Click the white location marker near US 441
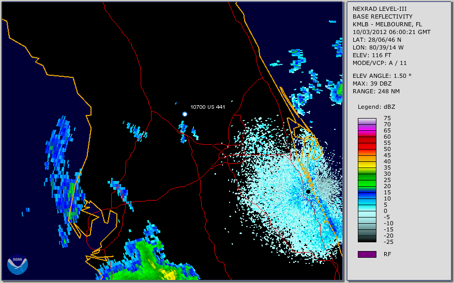Image resolution: width=454 pixels, height=283 pixels. pyautogui.click(x=185, y=114)
